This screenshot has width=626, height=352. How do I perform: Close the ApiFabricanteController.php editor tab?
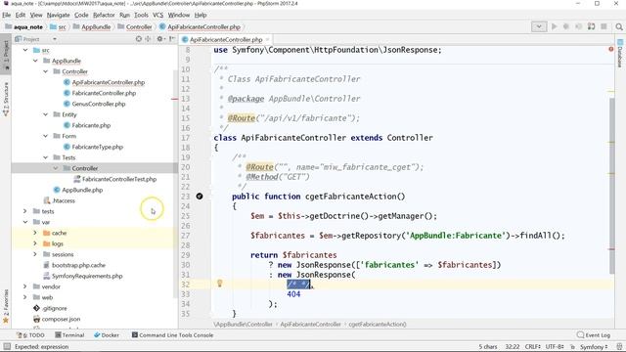click(268, 39)
